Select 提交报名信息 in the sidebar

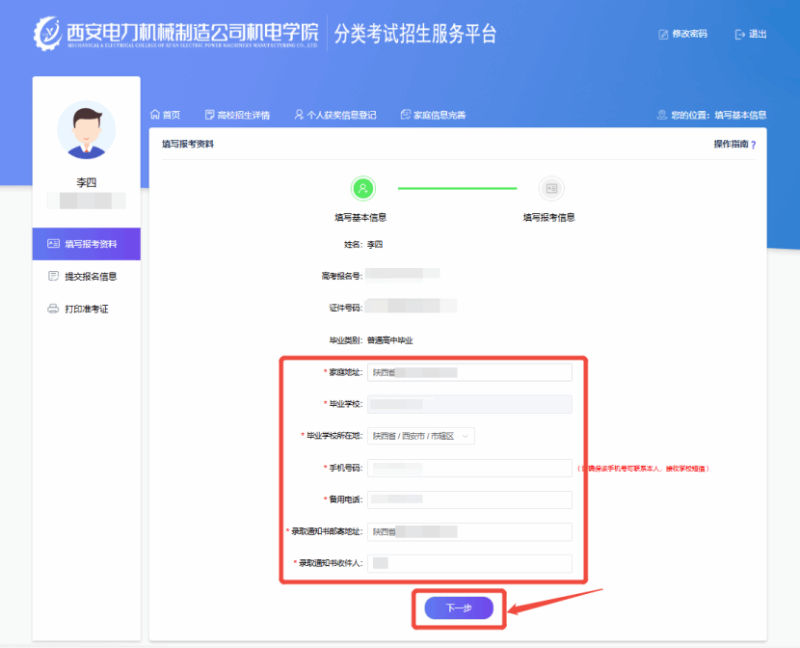coord(91,277)
